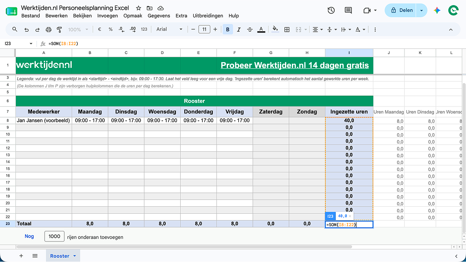Increase decimal places

[133, 29]
